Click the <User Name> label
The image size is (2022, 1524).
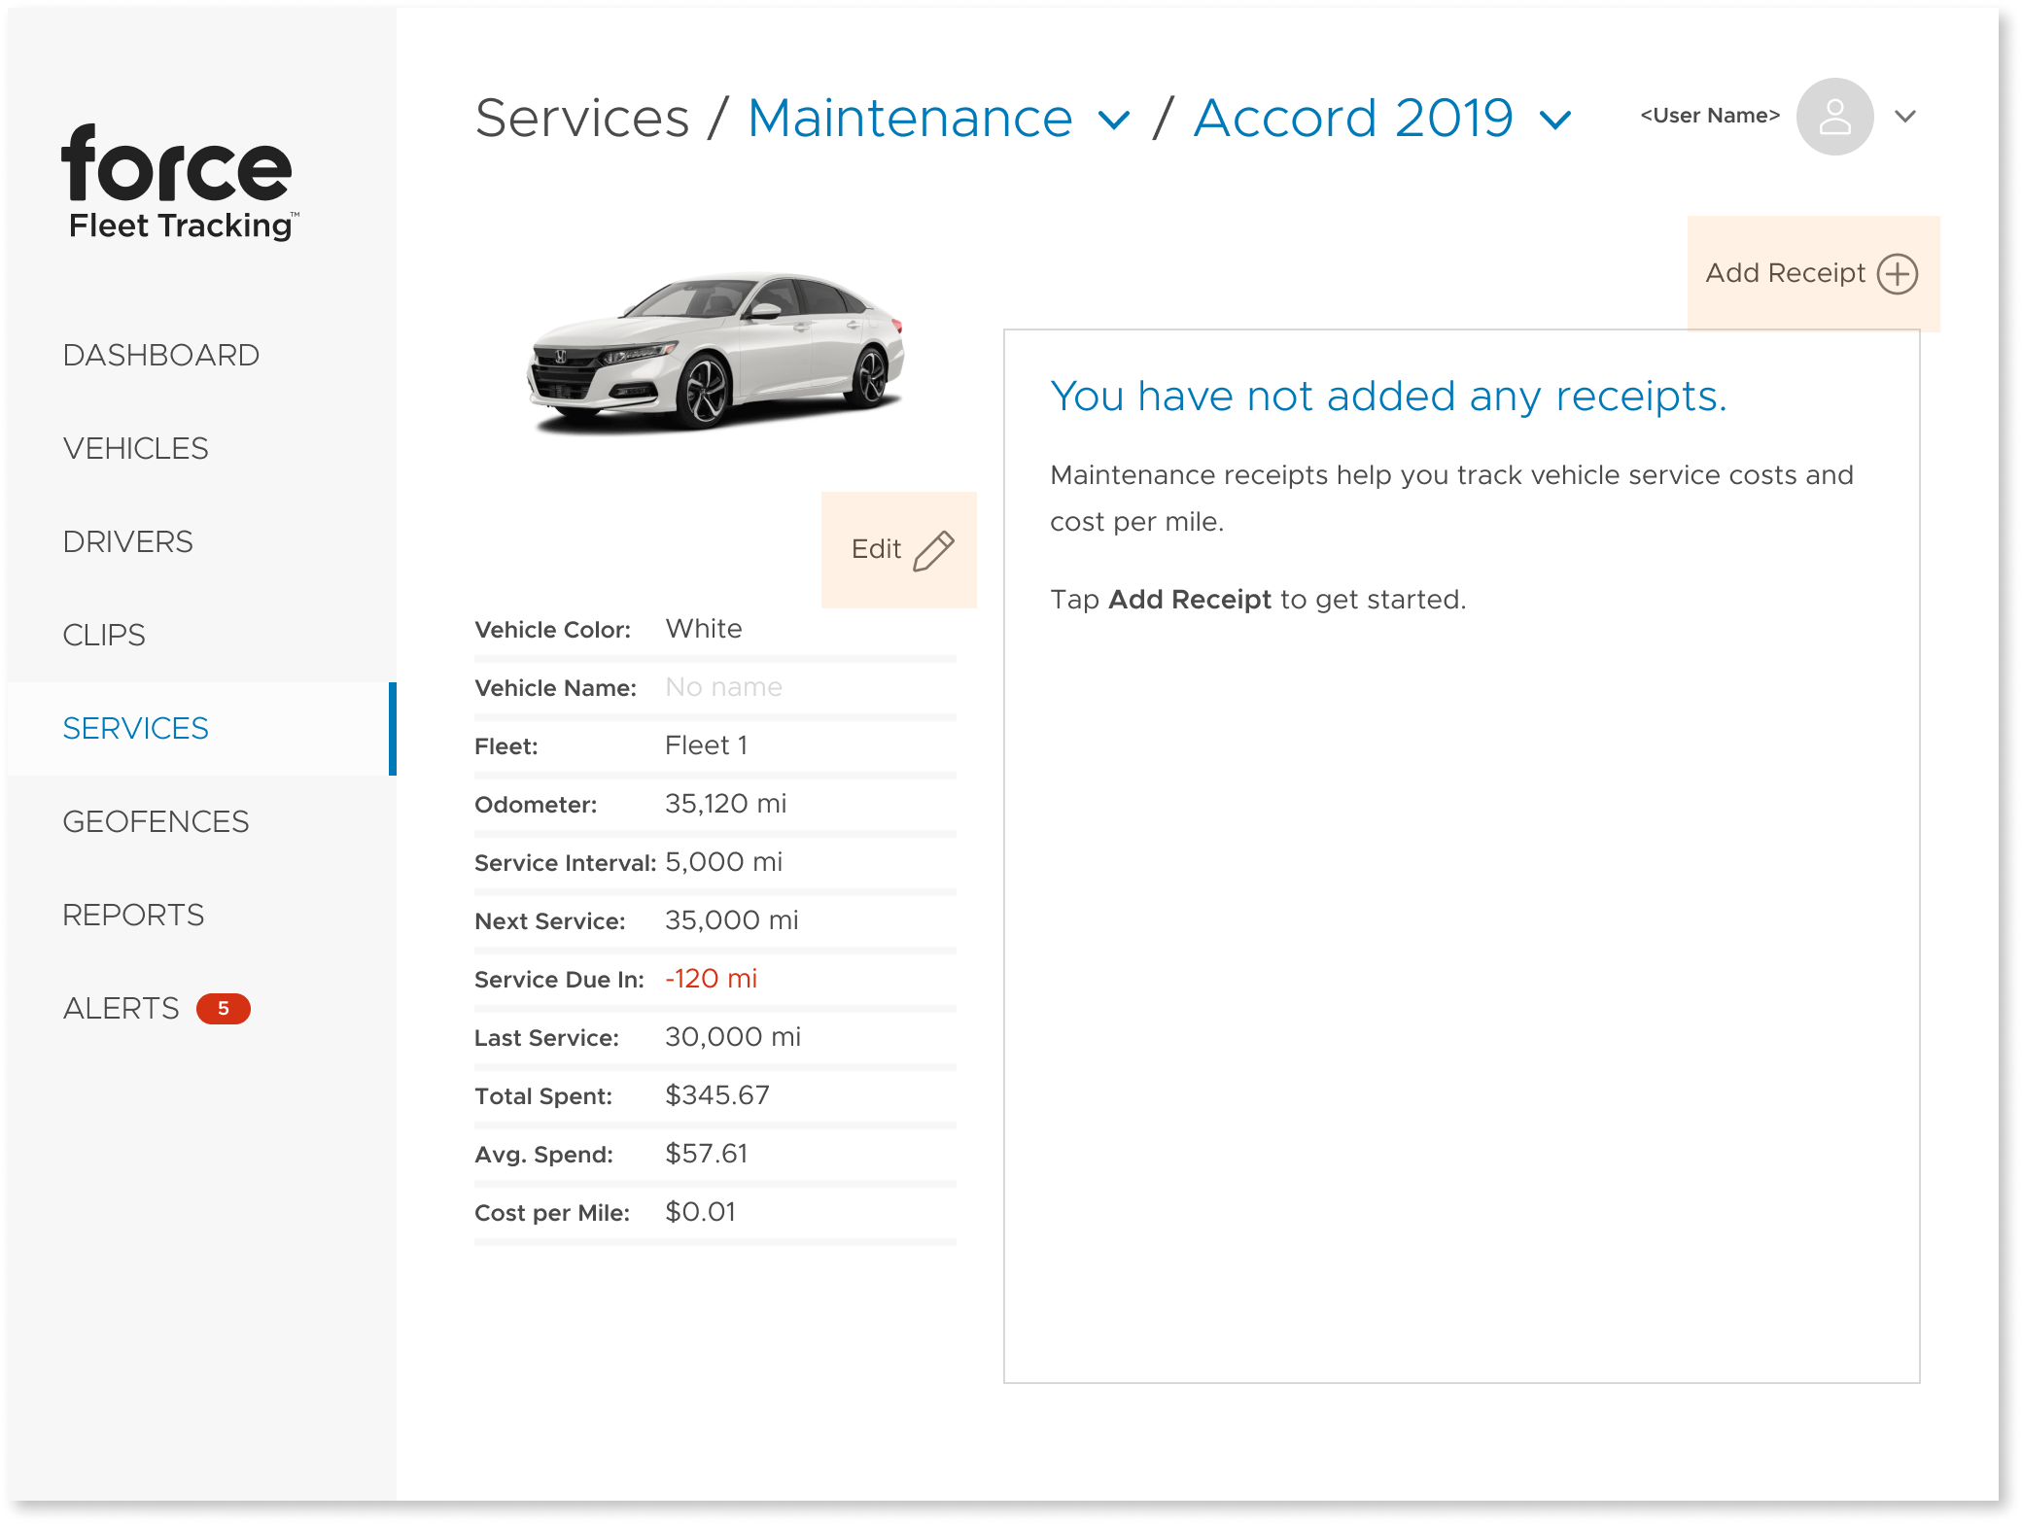pyautogui.click(x=1710, y=116)
